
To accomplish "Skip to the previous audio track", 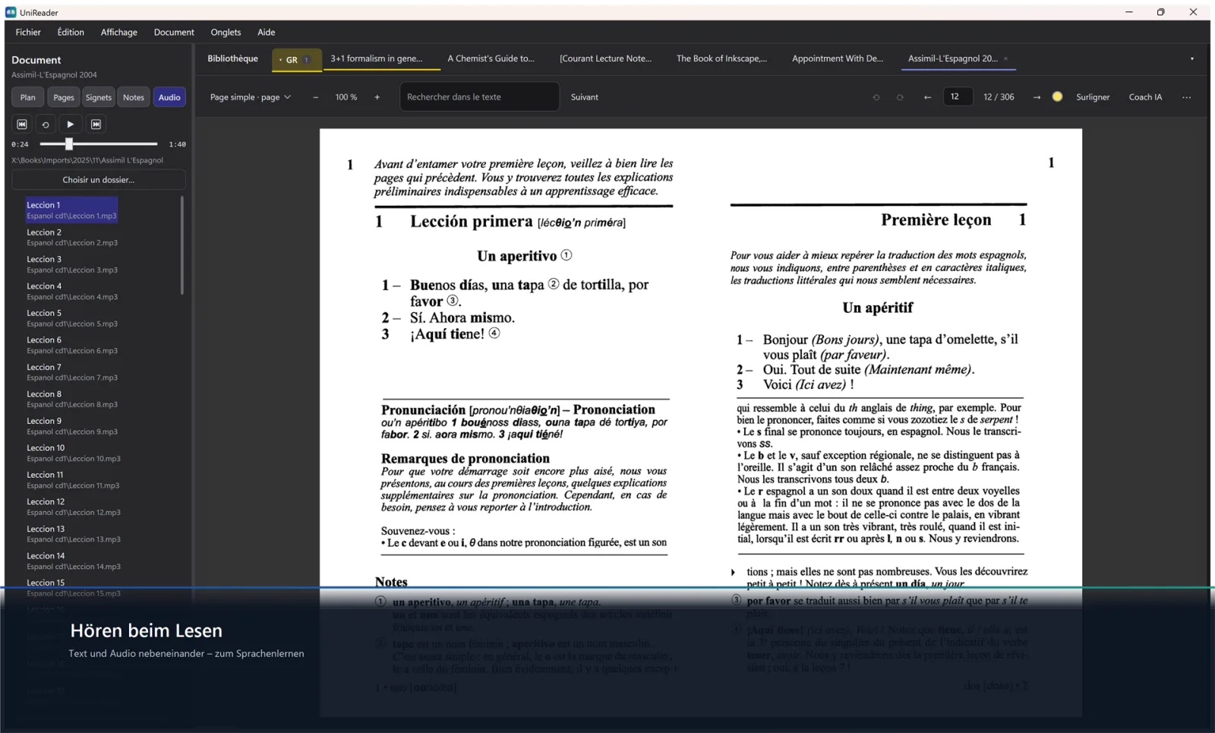I will (x=22, y=124).
